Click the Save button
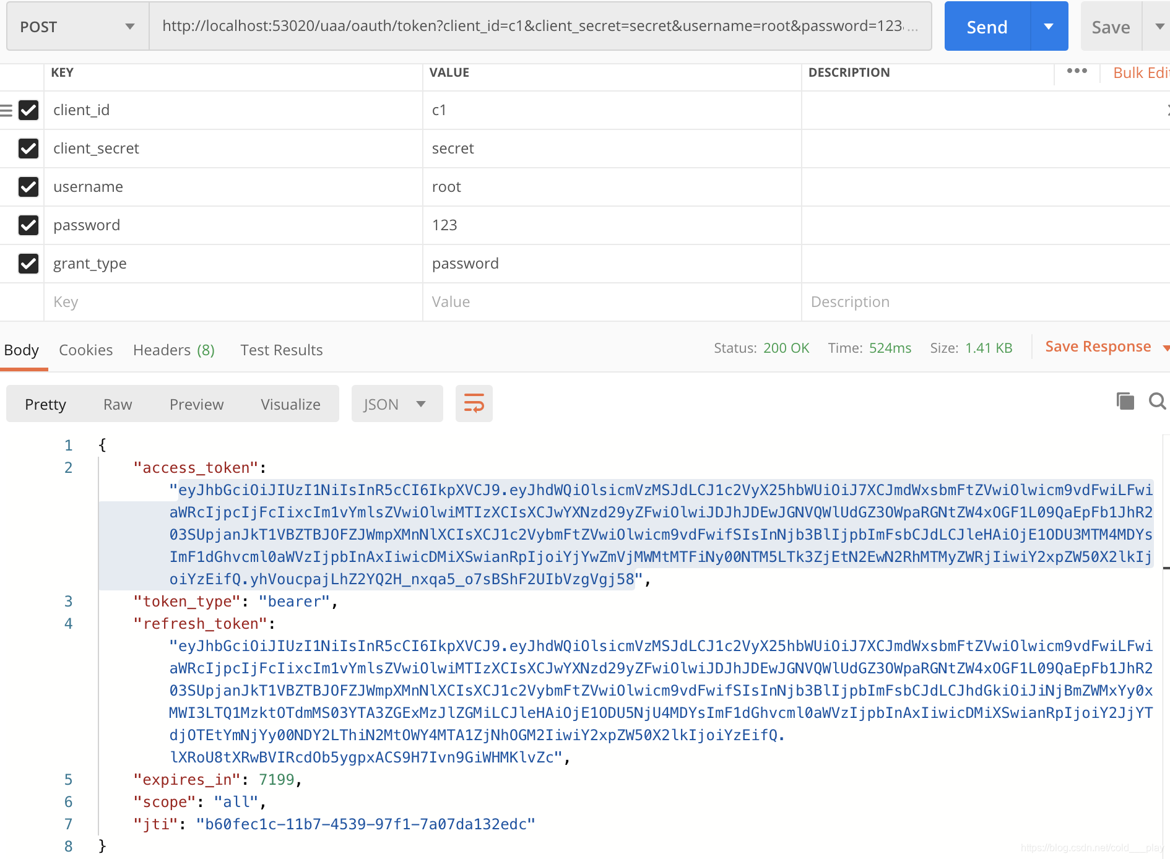 point(1111,27)
